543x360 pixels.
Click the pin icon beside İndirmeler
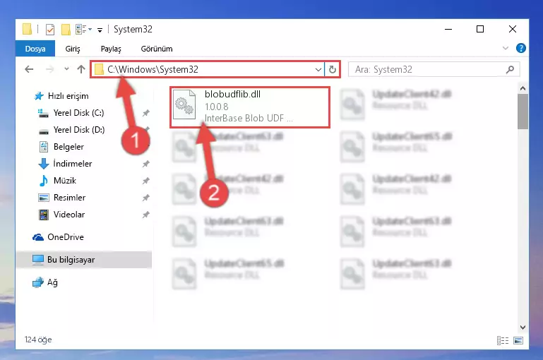coord(145,164)
